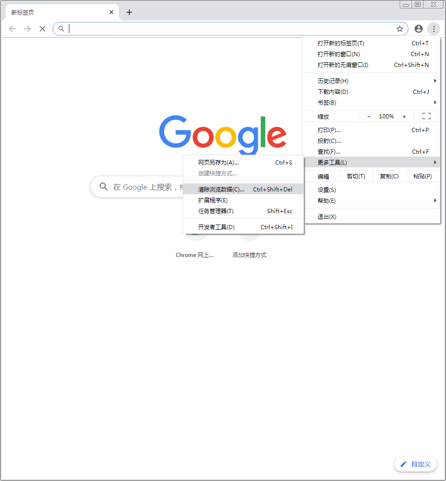The height and width of the screenshot is (481, 446).
Task: Click the 粘贴 edit button
Action: (x=423, y=176)
